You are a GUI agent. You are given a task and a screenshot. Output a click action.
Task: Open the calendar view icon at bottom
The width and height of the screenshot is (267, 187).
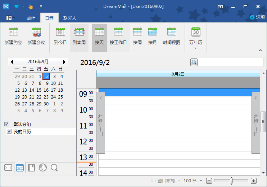[20, 168]
